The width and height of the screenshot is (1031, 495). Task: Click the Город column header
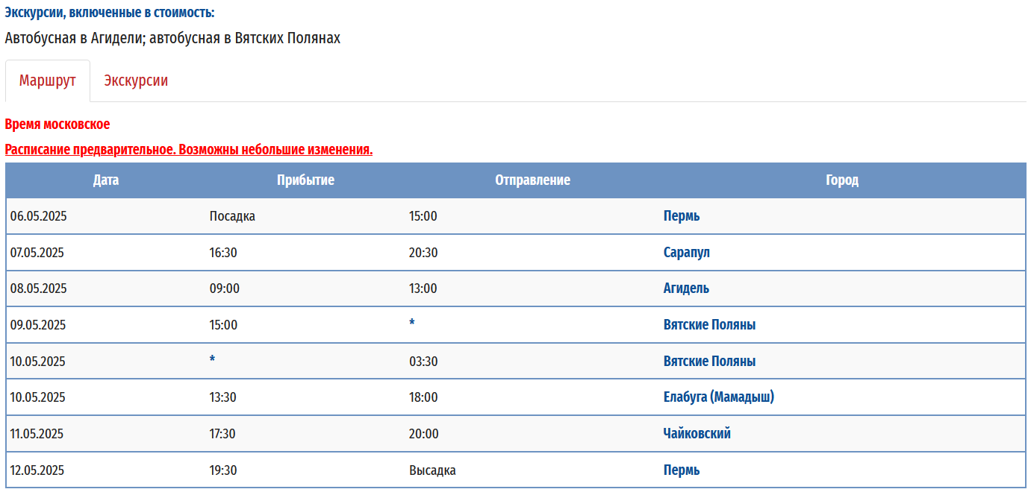click(842, 180)
